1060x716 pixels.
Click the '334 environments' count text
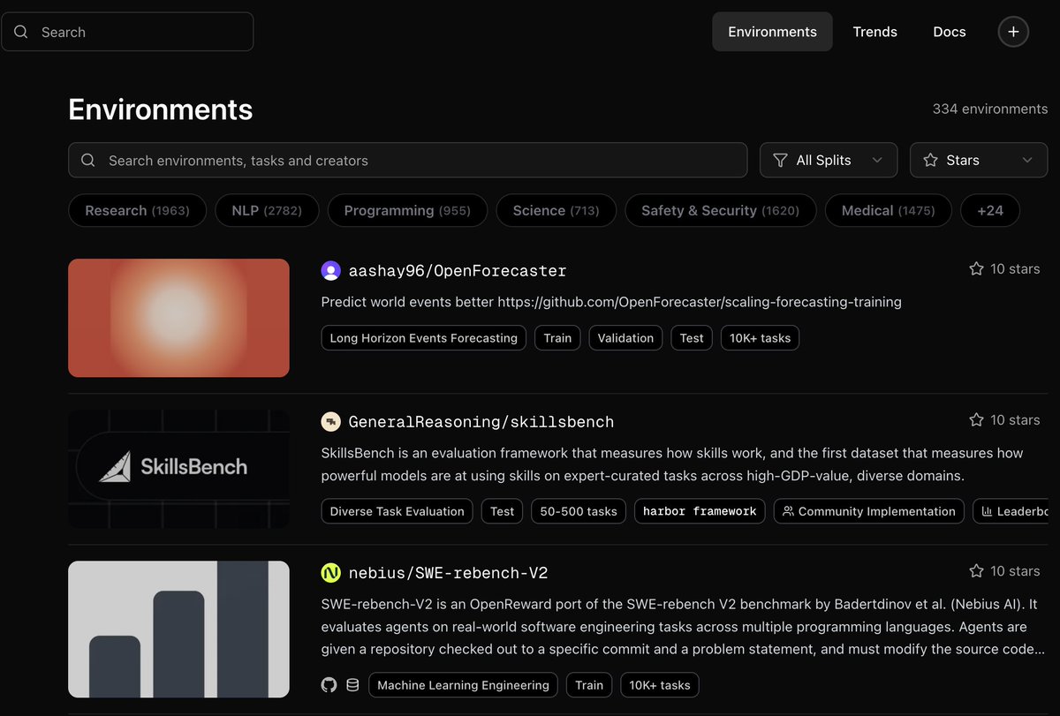[990, 109]
